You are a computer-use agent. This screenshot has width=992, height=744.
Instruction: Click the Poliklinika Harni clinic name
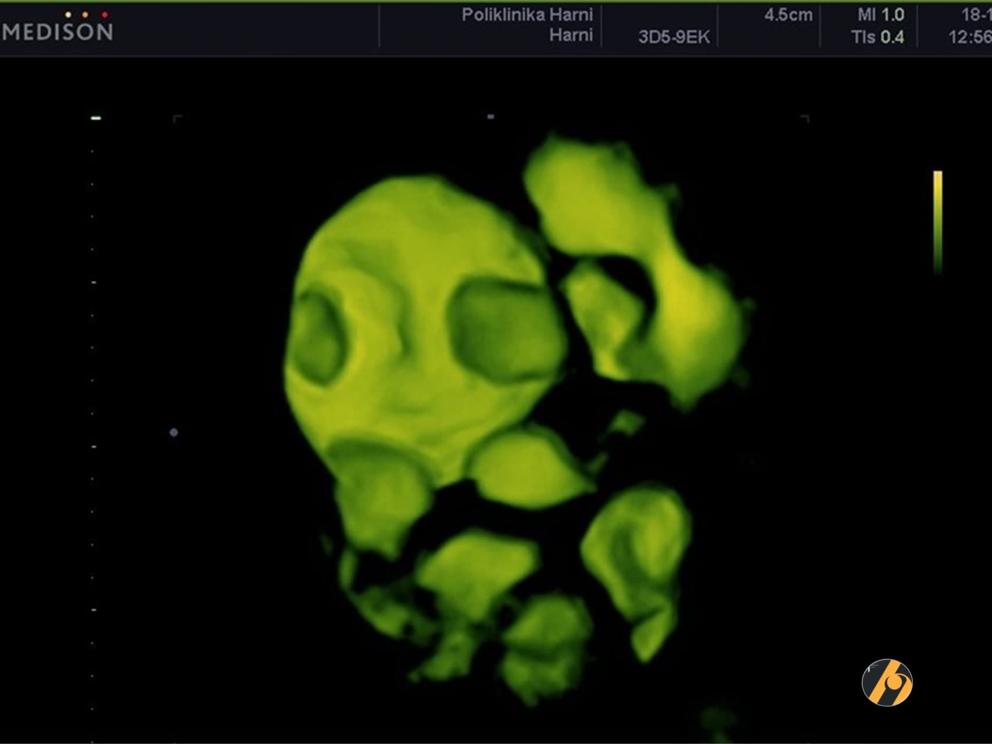click(x=527, y=15)
